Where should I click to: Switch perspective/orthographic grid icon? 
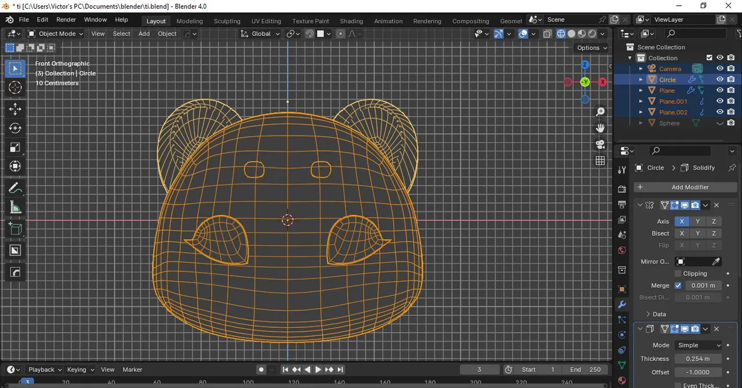click(x=601, y=160)
